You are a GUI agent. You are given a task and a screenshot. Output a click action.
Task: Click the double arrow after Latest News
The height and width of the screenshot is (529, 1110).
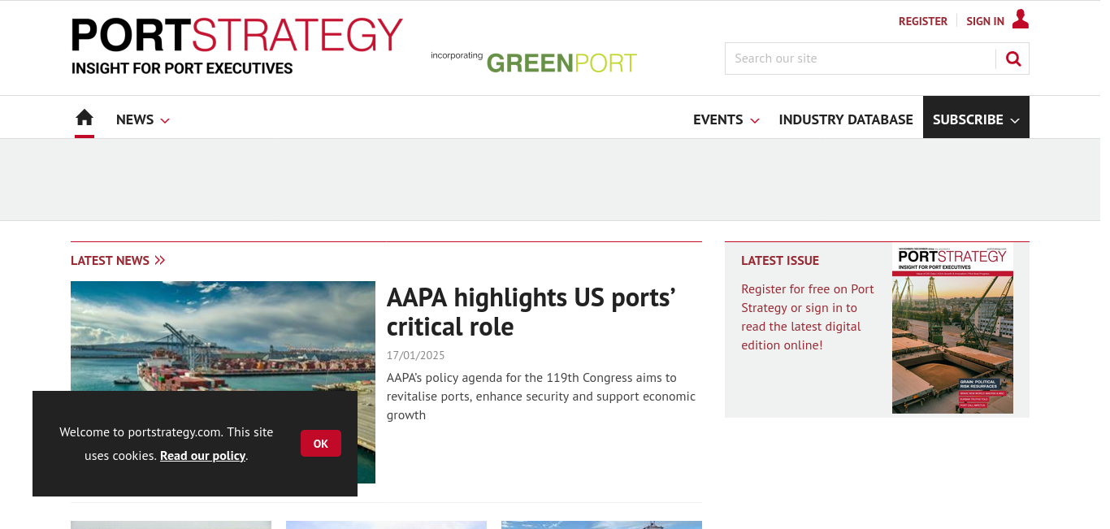(x=159, y=261)
